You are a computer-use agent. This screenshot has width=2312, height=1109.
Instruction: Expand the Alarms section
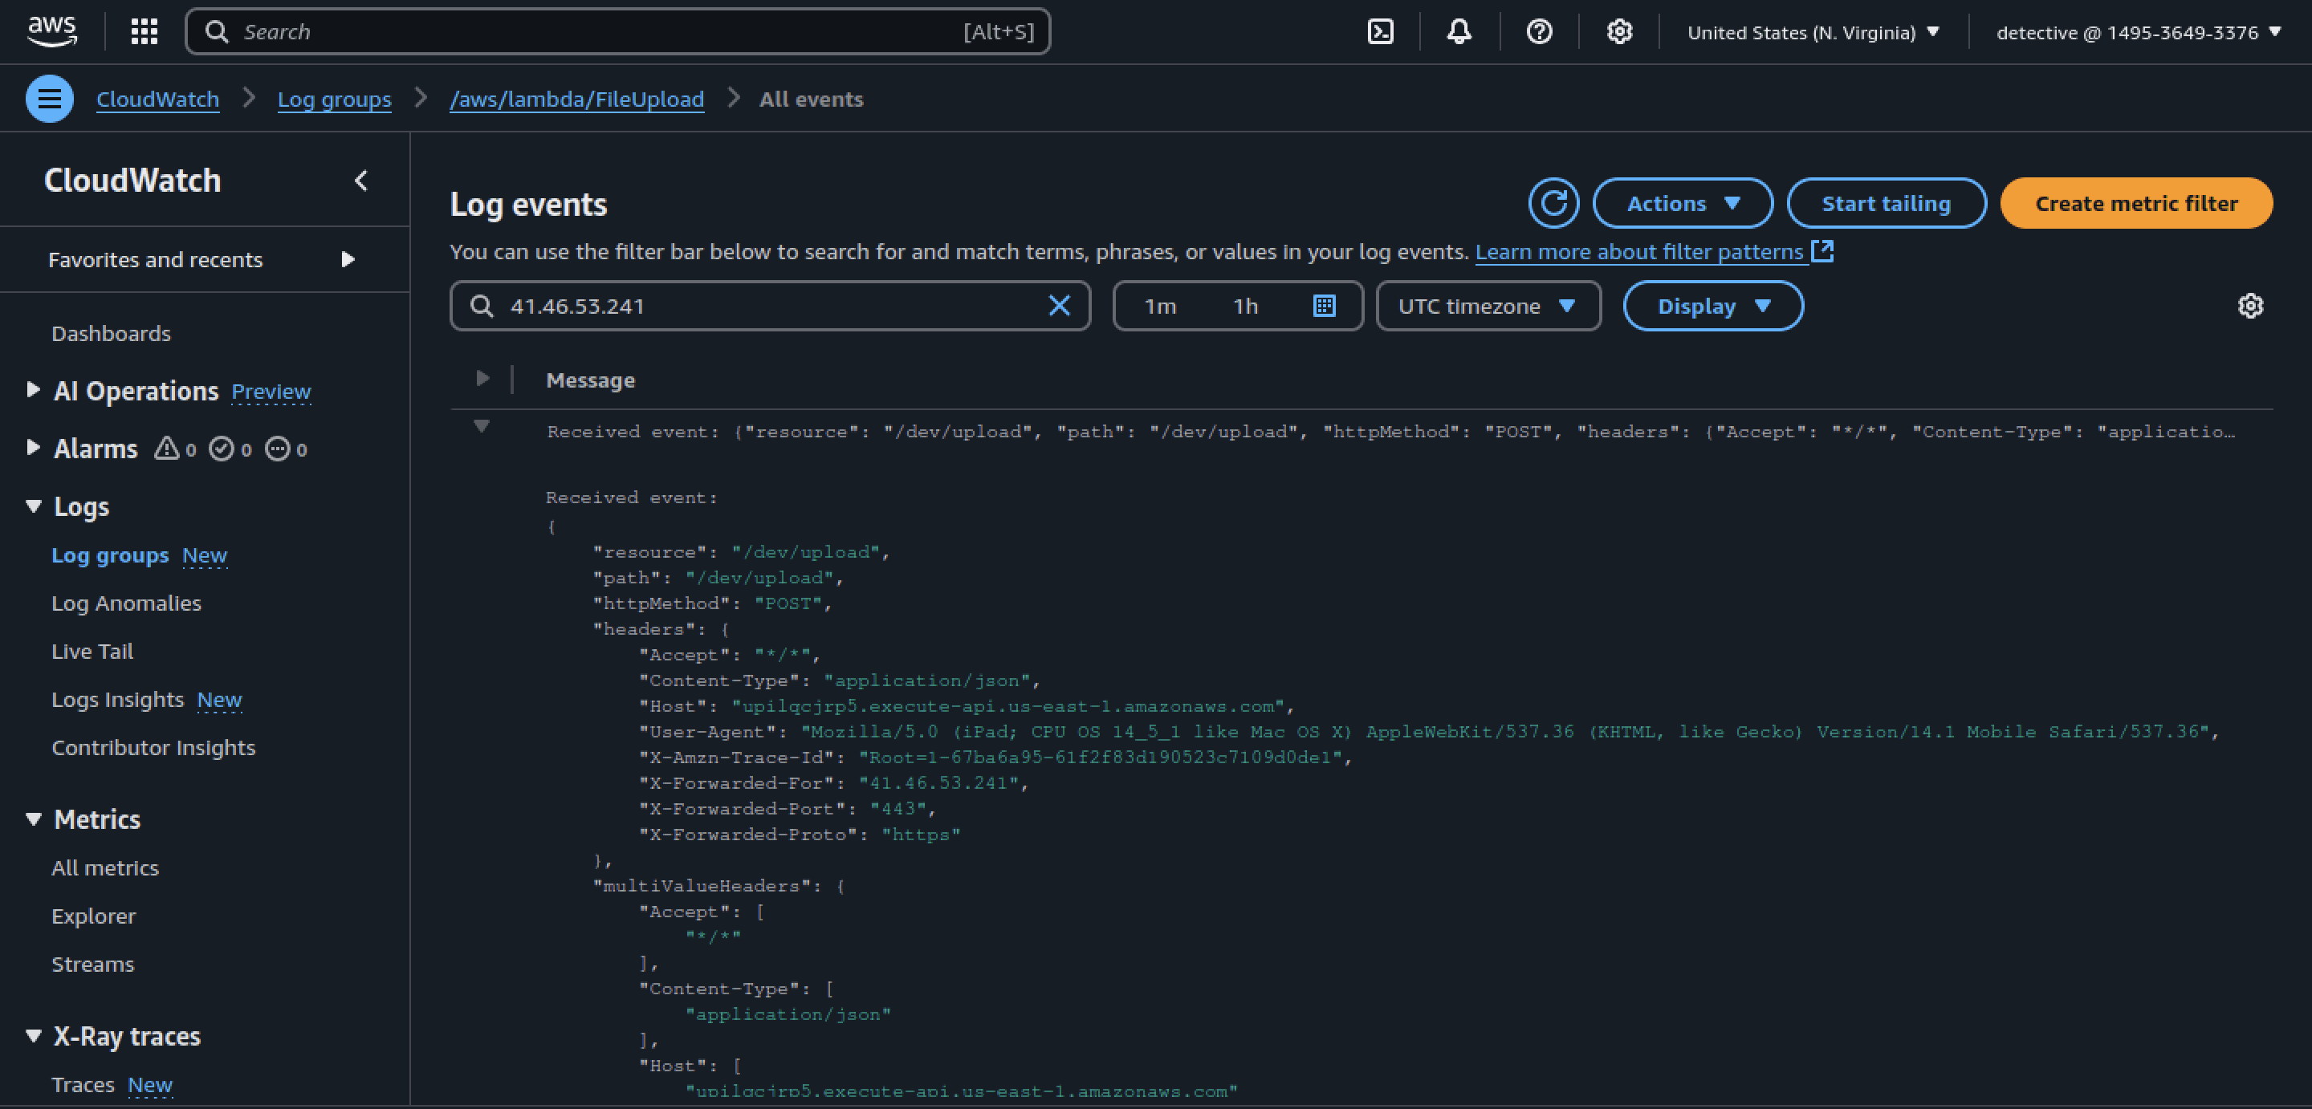[33, 447]
